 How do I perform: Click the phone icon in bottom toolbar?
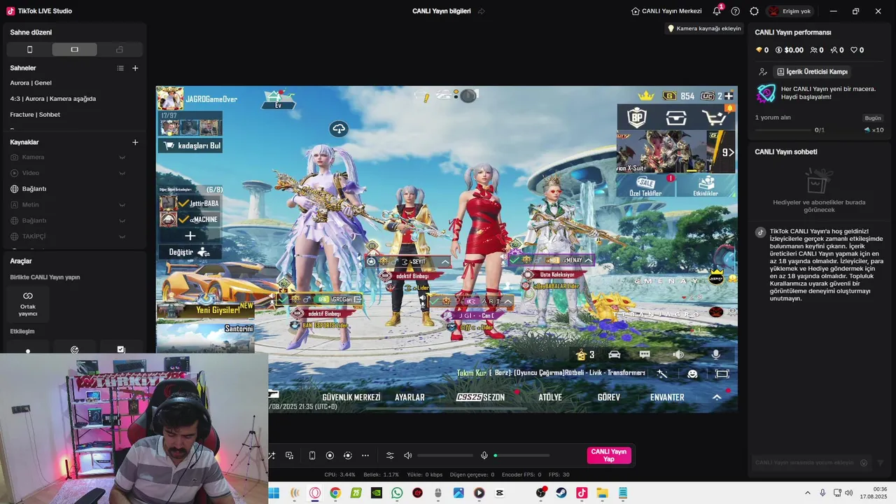coord(312,456)
